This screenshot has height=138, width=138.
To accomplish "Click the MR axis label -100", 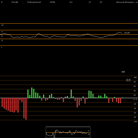I will [135, 122].
